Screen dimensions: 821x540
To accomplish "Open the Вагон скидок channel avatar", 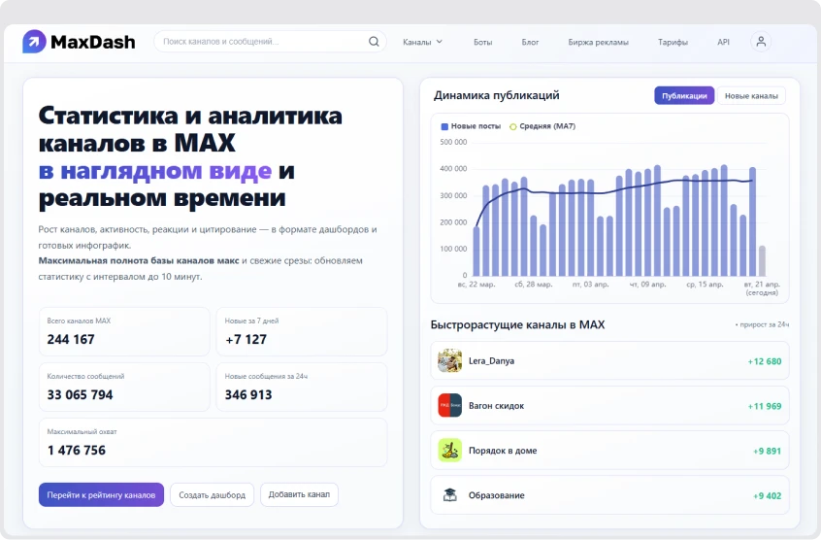I will point(449,405).
